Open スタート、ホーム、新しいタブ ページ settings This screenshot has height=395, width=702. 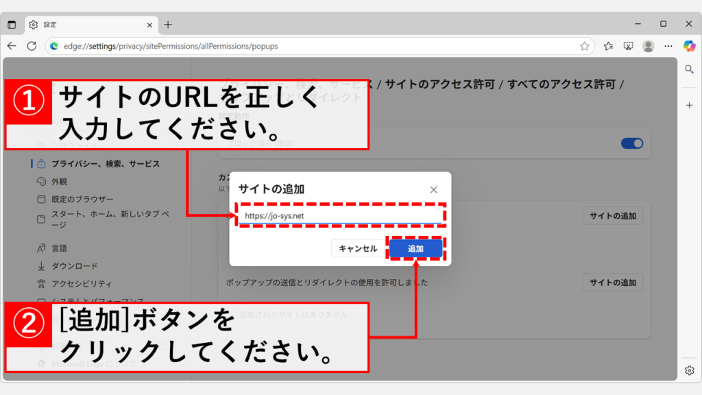(110, 219)
